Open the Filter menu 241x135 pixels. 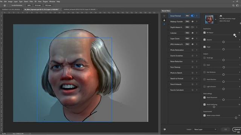[x=31, y=1]
